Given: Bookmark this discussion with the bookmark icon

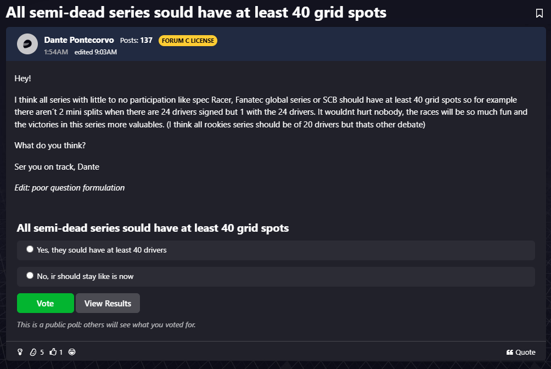Looking at the screenshot, I should coord(539,13).
